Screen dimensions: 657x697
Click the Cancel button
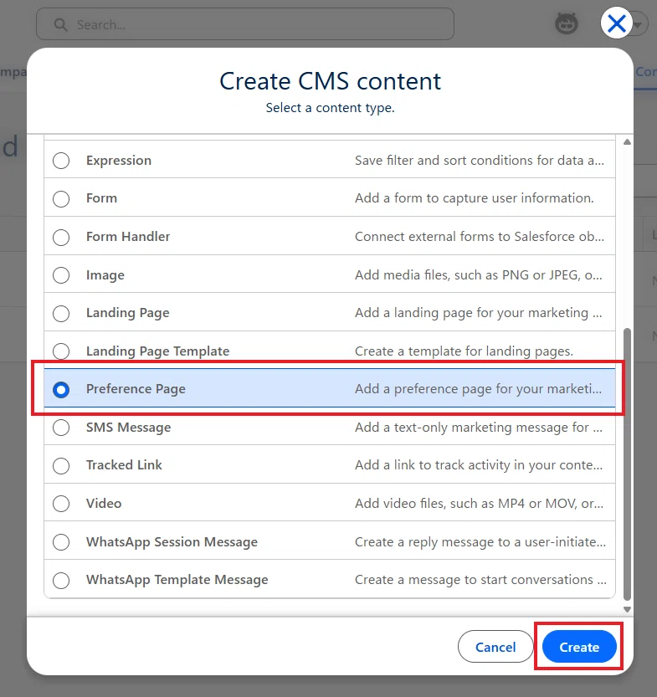tap(495, 647)
